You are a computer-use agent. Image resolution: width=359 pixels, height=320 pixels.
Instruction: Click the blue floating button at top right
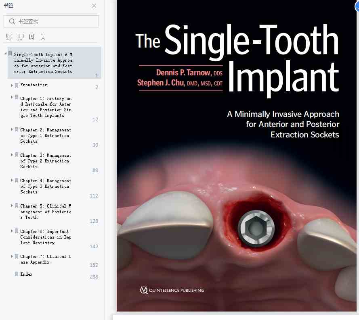point(357,6)
